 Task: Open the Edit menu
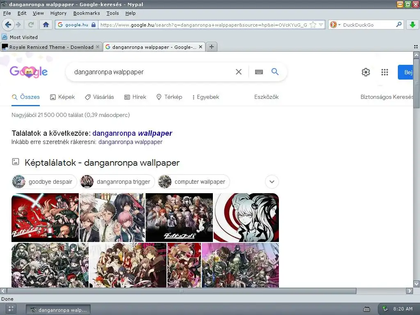(x=22, y=13)
